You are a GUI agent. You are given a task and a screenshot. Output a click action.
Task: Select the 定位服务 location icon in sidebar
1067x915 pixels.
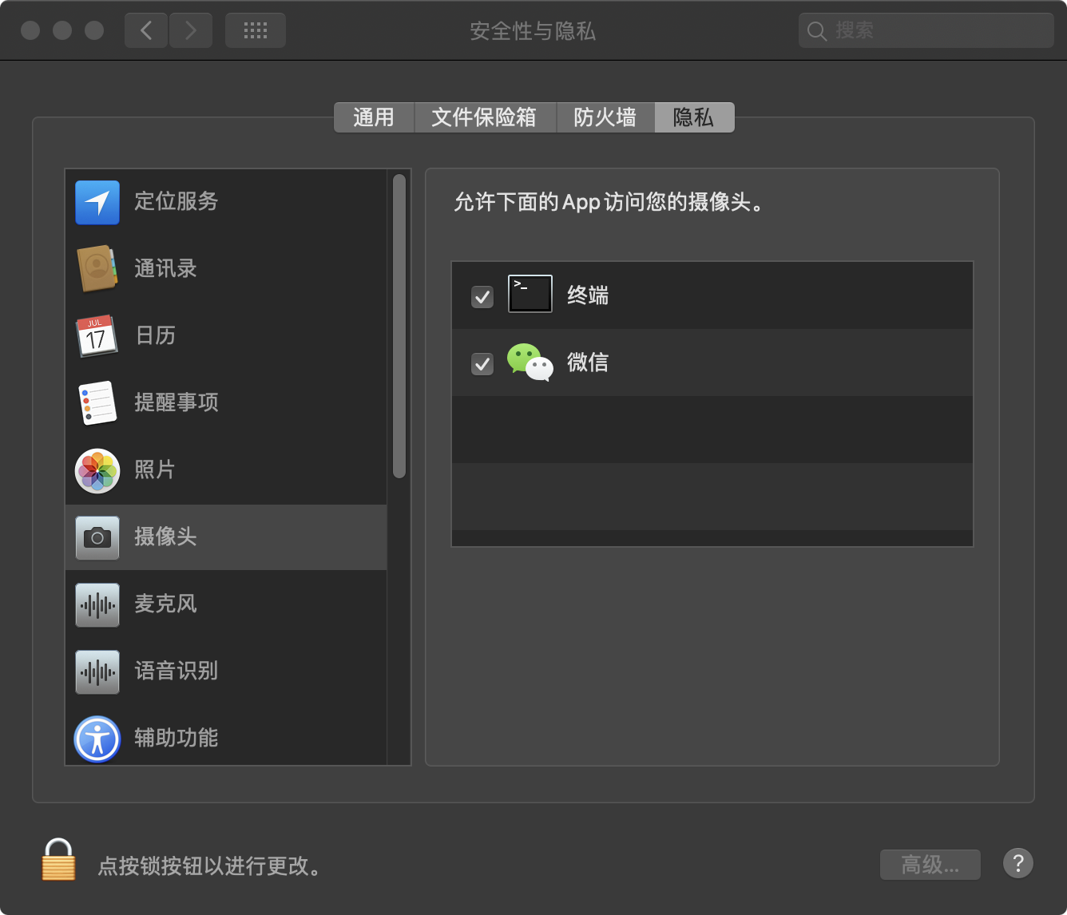pos(97,202)
